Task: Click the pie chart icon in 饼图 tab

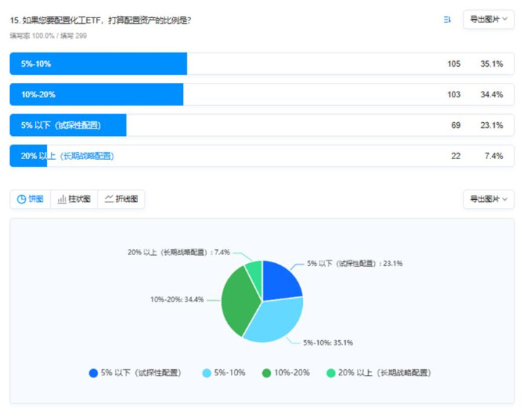Action: [21, 199]
